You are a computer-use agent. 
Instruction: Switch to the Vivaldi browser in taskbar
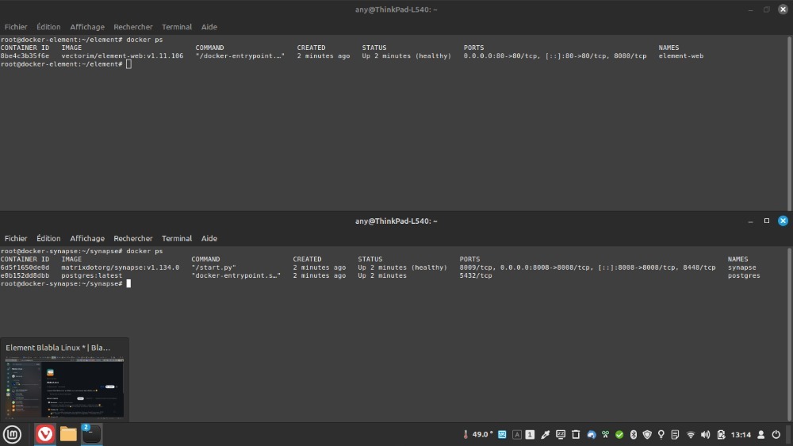pyautogui.click(x=45, y=434)
